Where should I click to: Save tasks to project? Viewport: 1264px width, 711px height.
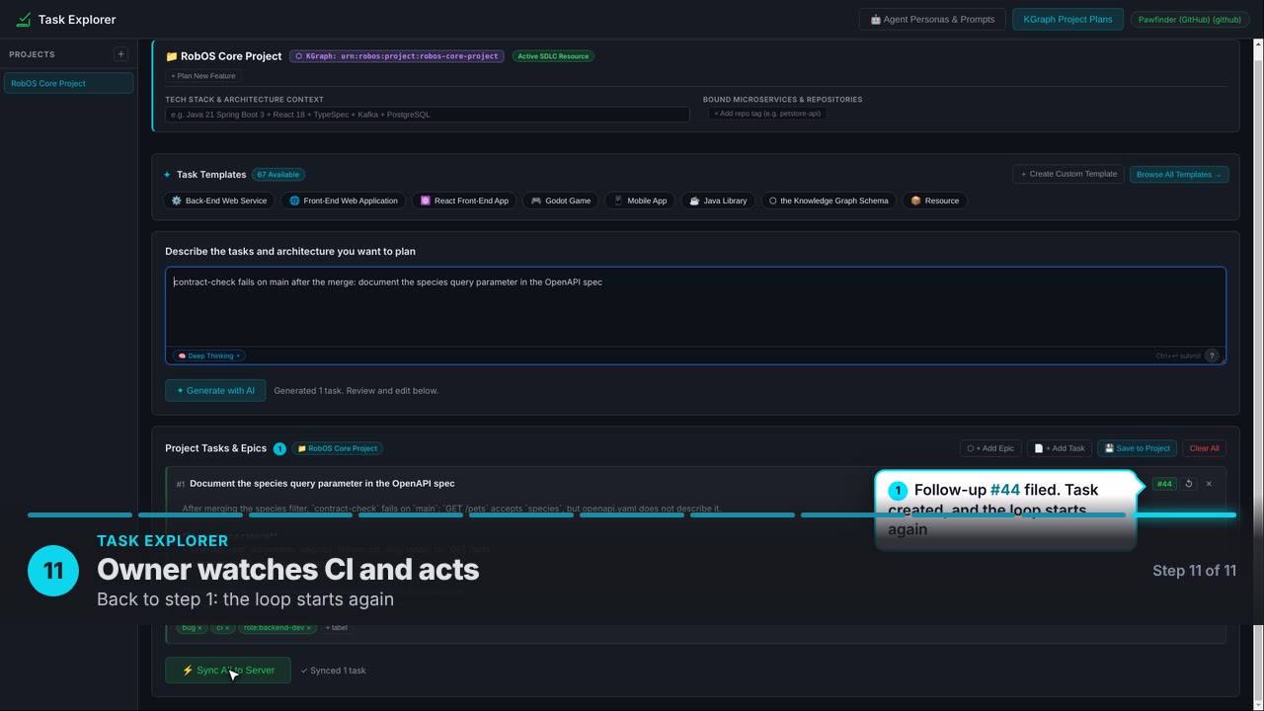(1138, 448)
